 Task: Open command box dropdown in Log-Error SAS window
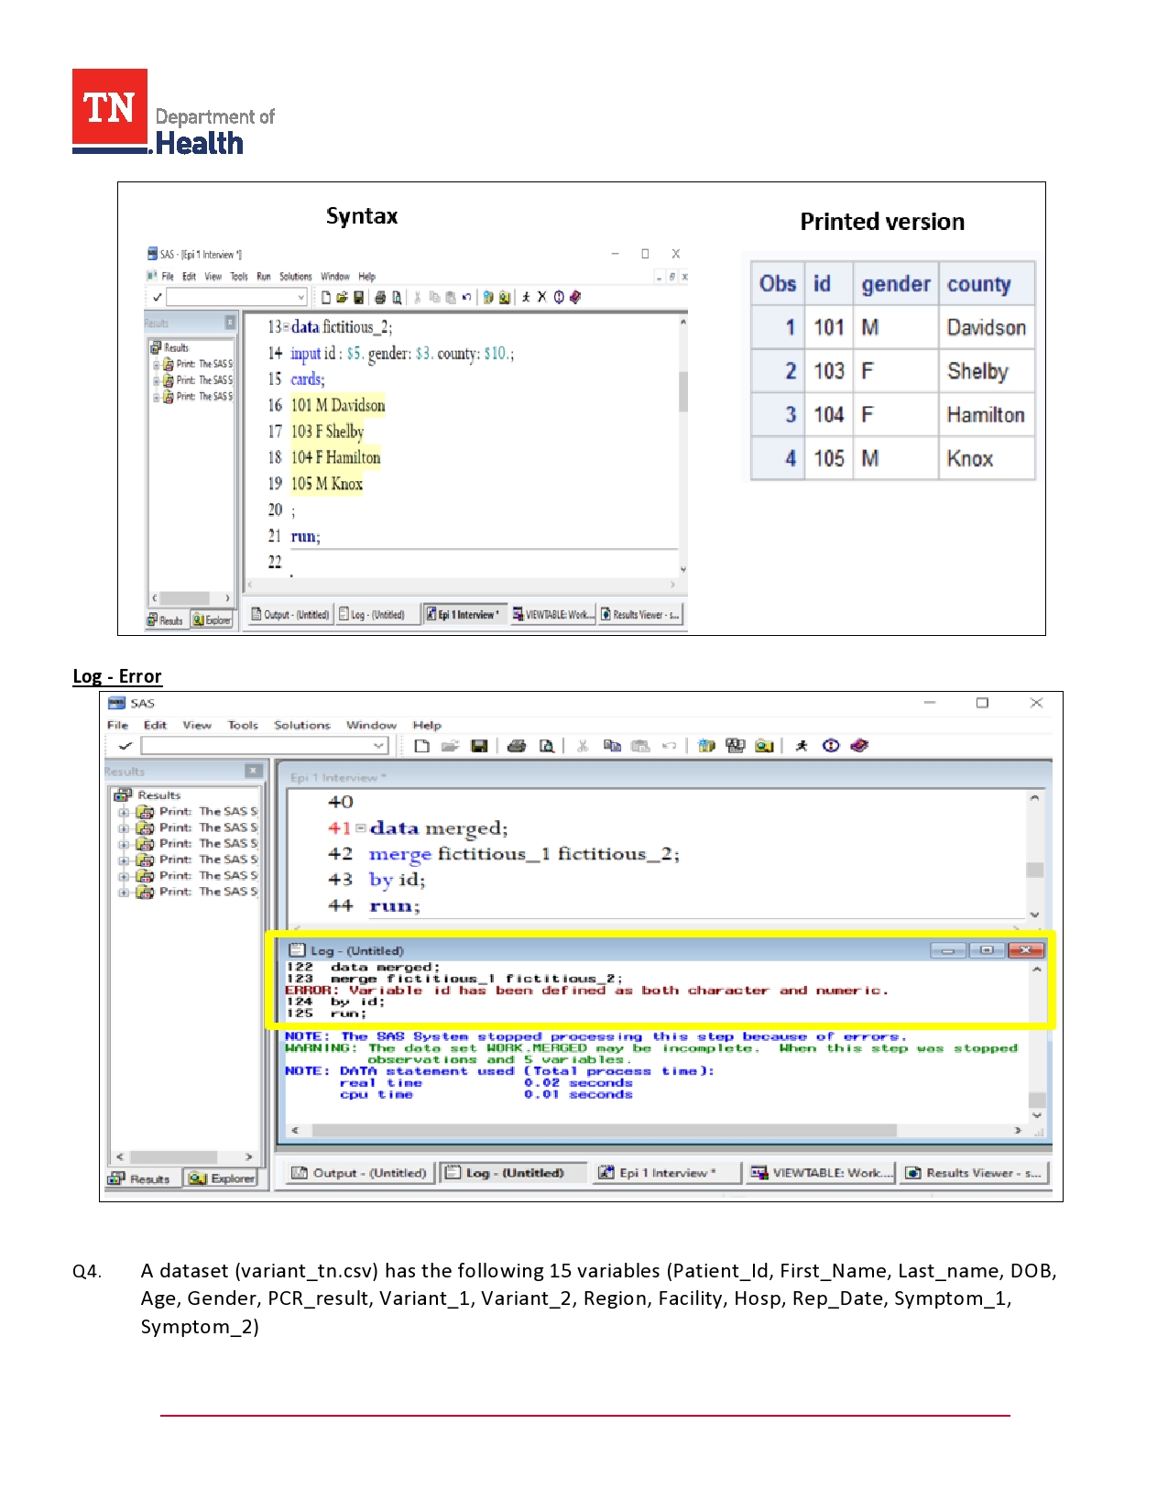coord(378,746)
